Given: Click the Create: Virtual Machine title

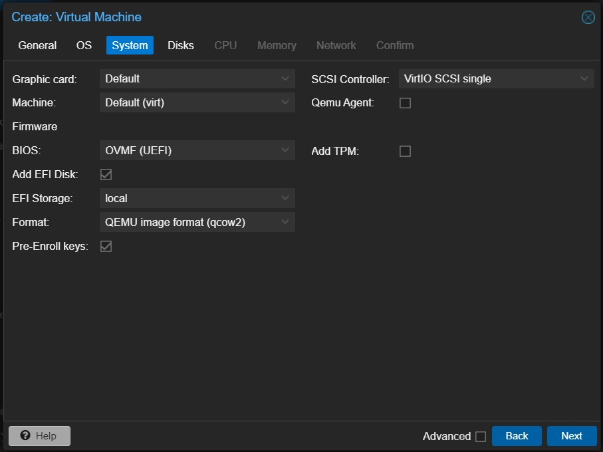Looking at the screenshot, I should (76, 17).
